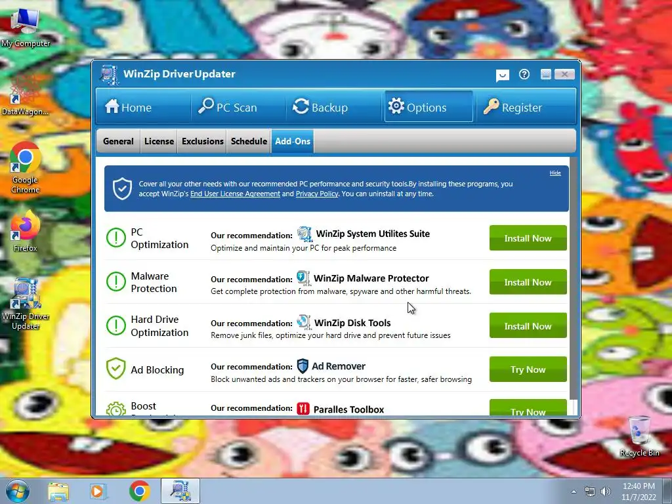Screen dimensions: 672x504
Task: Select the Firefox desktop shortcut
Action: point(26,231)
